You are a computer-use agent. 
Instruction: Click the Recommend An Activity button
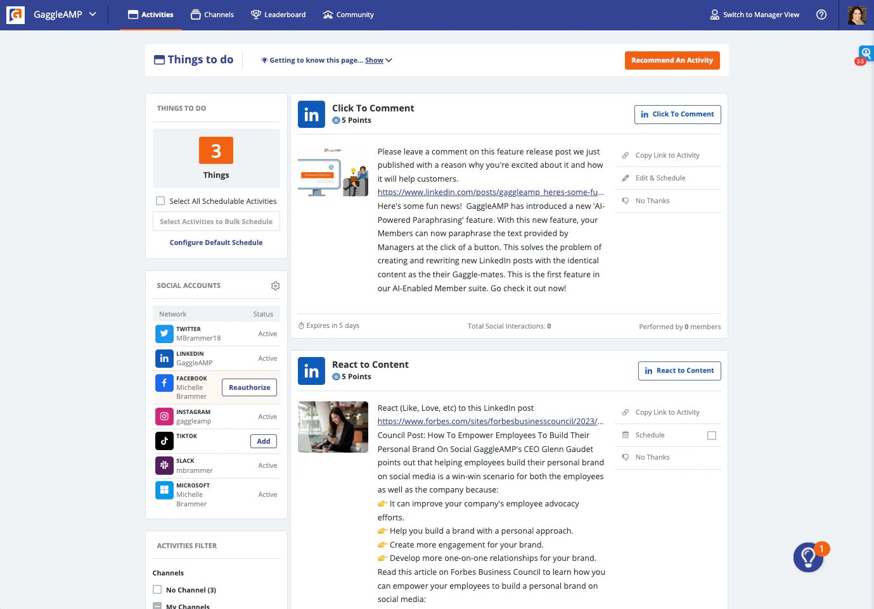pos(672,60)
